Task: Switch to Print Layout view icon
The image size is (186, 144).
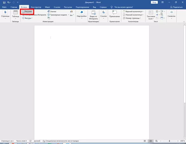Action: (x=151, y=141)
